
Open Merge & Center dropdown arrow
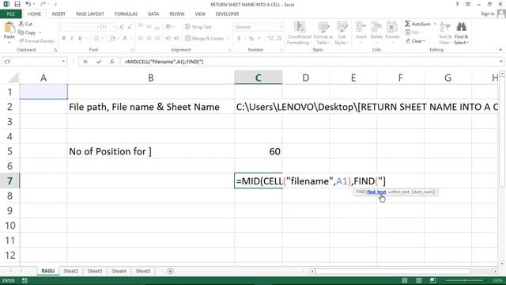point(228,38)
